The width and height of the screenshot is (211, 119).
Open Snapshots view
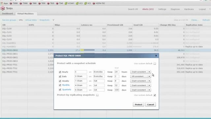tap(45, 20)
